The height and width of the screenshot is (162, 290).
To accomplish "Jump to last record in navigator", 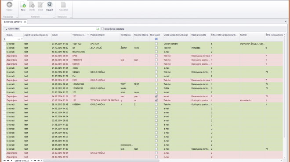I will 39,161.
